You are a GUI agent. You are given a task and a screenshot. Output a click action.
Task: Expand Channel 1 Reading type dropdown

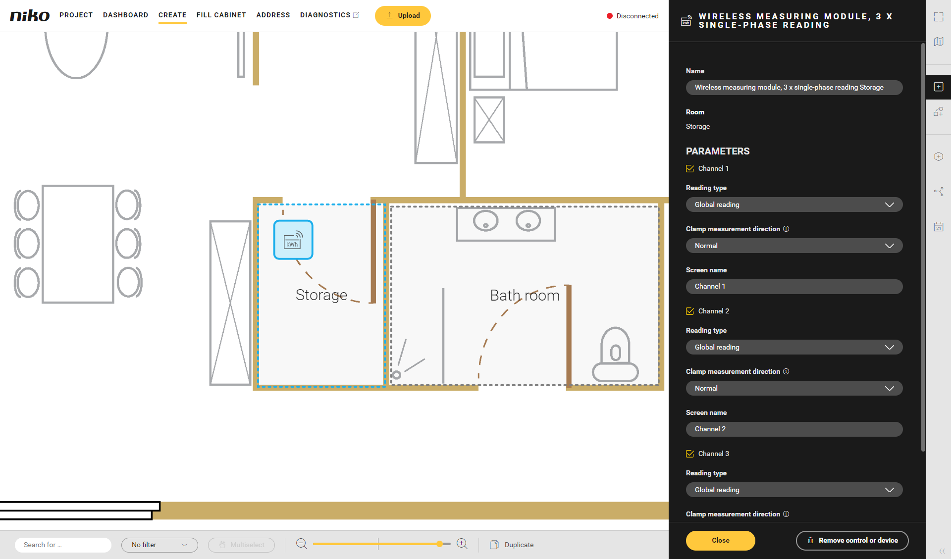click(x=794, y=204)
